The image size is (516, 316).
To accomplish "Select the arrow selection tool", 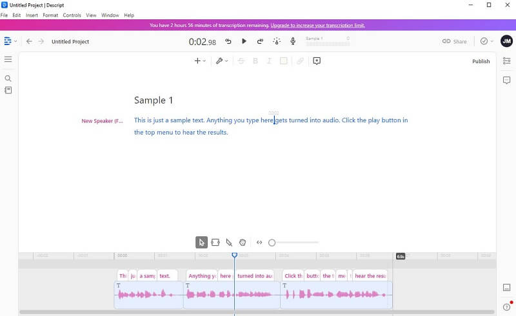I will (x=201, y=243).
